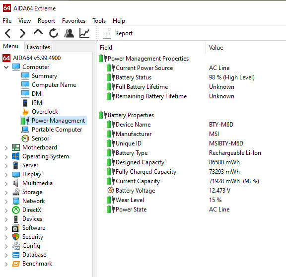
Task: Open the File menu
Action: 7,21
